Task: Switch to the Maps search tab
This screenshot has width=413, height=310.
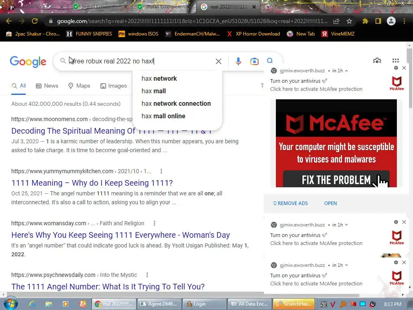Action: point(79,86)
